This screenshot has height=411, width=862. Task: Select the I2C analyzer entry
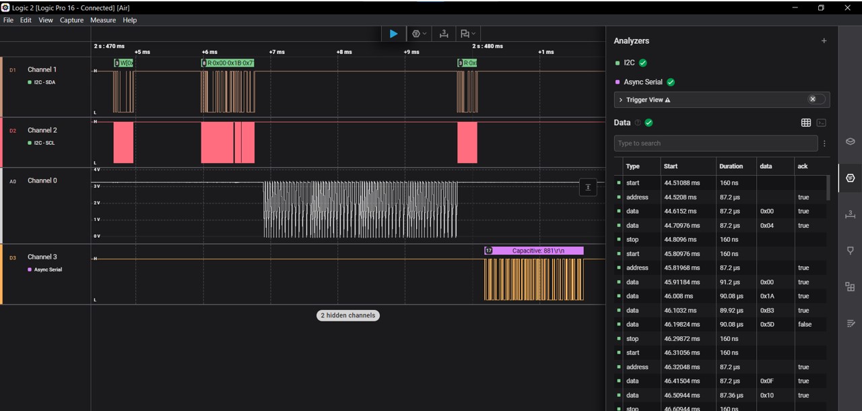[629, 63]
